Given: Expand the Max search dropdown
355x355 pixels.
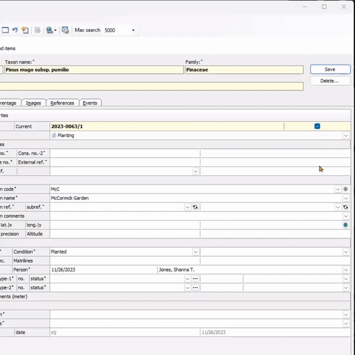Looking at the screenshot, I should (133, 30).
